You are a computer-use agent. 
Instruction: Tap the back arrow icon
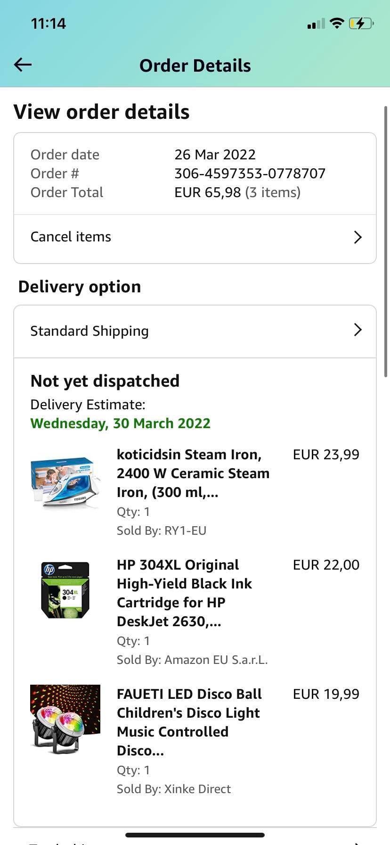pos(23,65)
